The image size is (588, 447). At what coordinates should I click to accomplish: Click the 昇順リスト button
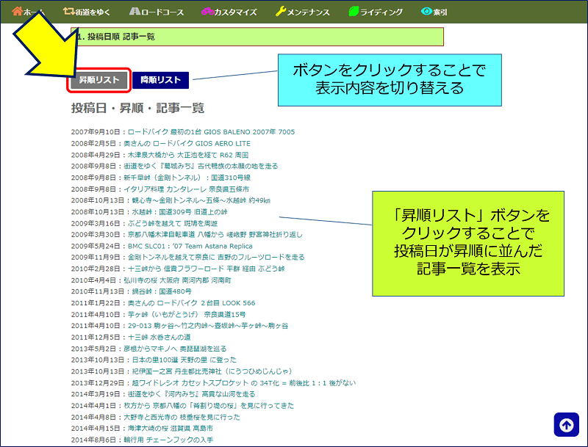click(99, 80)
